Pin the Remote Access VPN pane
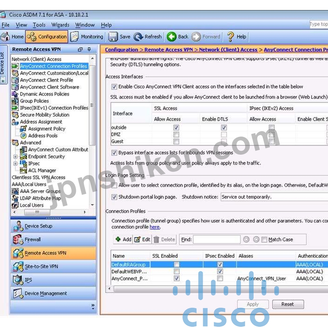Screen dimensions: 328x328 tap(89, 49)
